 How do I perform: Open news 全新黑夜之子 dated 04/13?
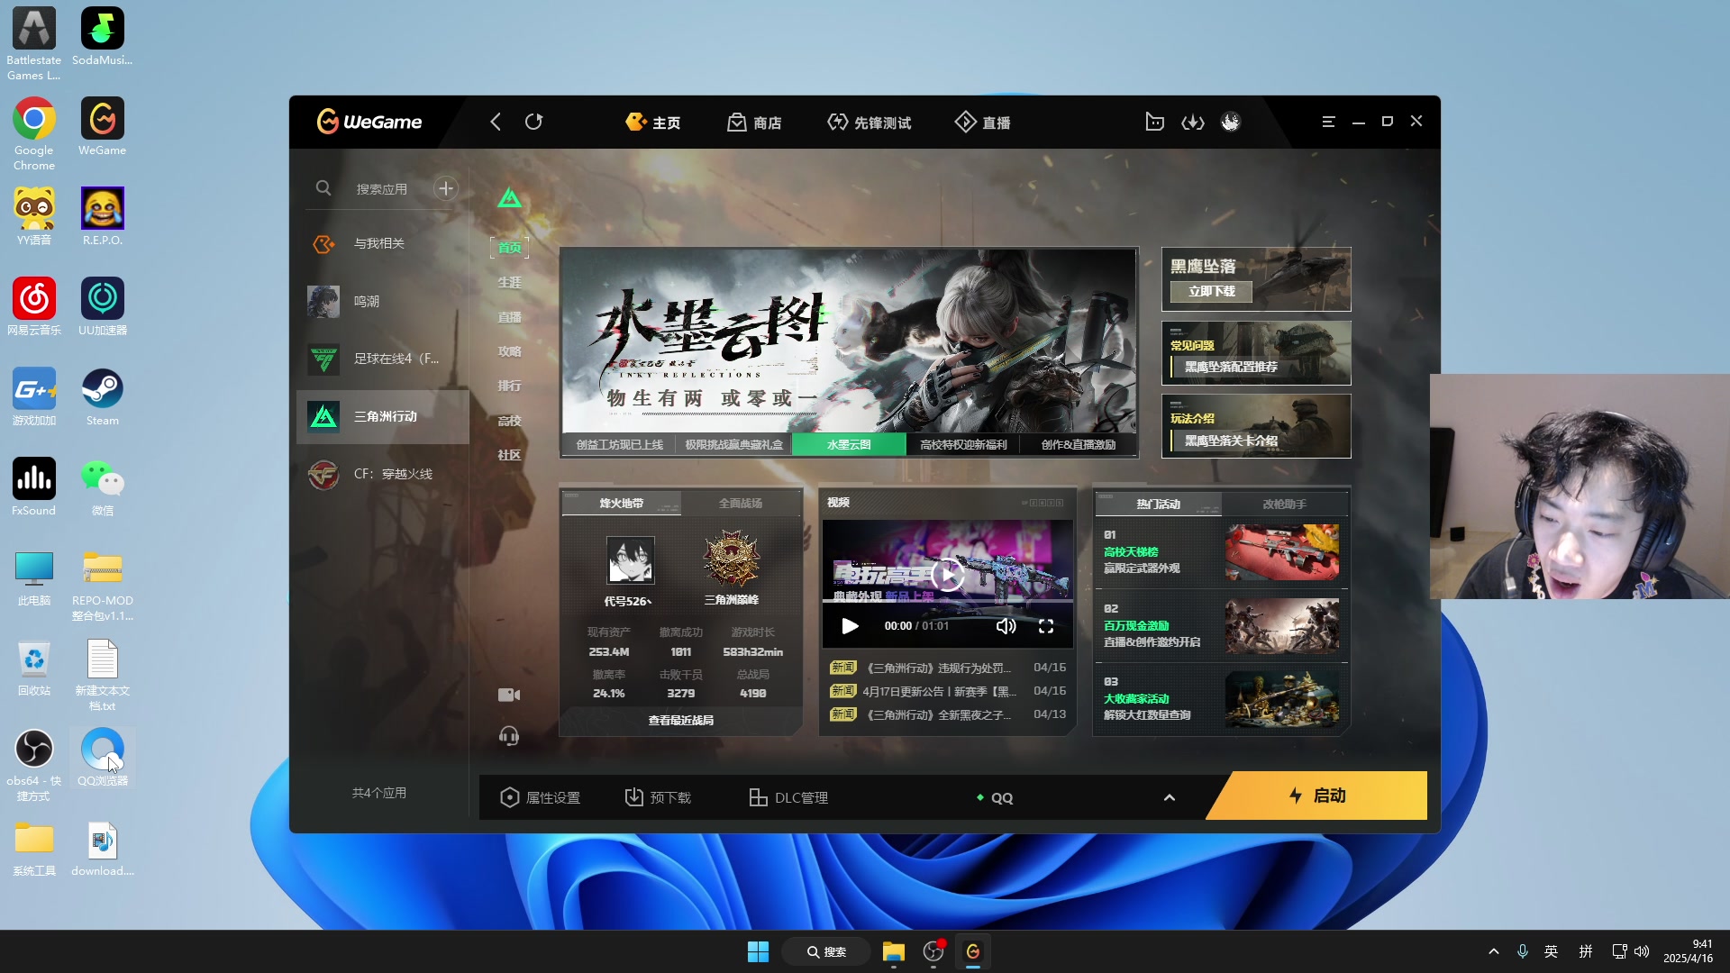[x=947, y=715]
